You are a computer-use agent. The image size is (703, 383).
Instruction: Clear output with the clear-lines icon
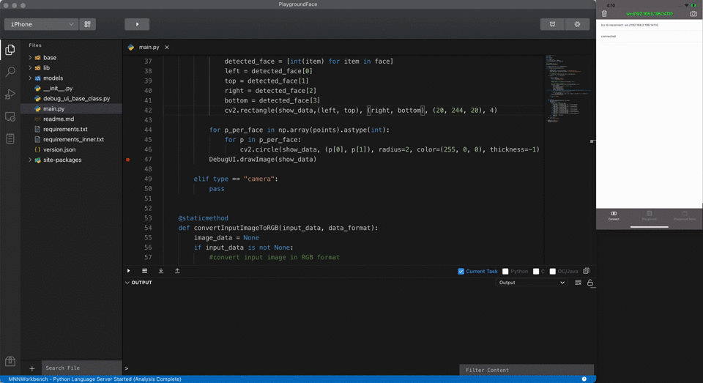(578, 283)
